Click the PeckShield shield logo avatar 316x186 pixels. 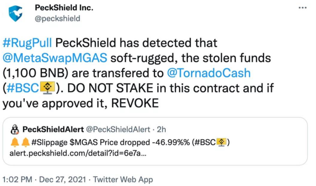coord(15,13)
